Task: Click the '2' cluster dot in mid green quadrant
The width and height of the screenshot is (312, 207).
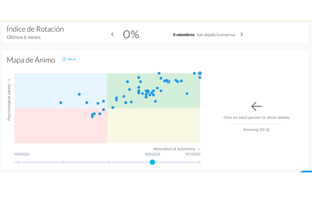Action: click(168, 82)
